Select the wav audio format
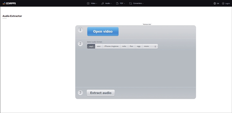Viewport: 232px width, 113px height. [x=99, y=46]
